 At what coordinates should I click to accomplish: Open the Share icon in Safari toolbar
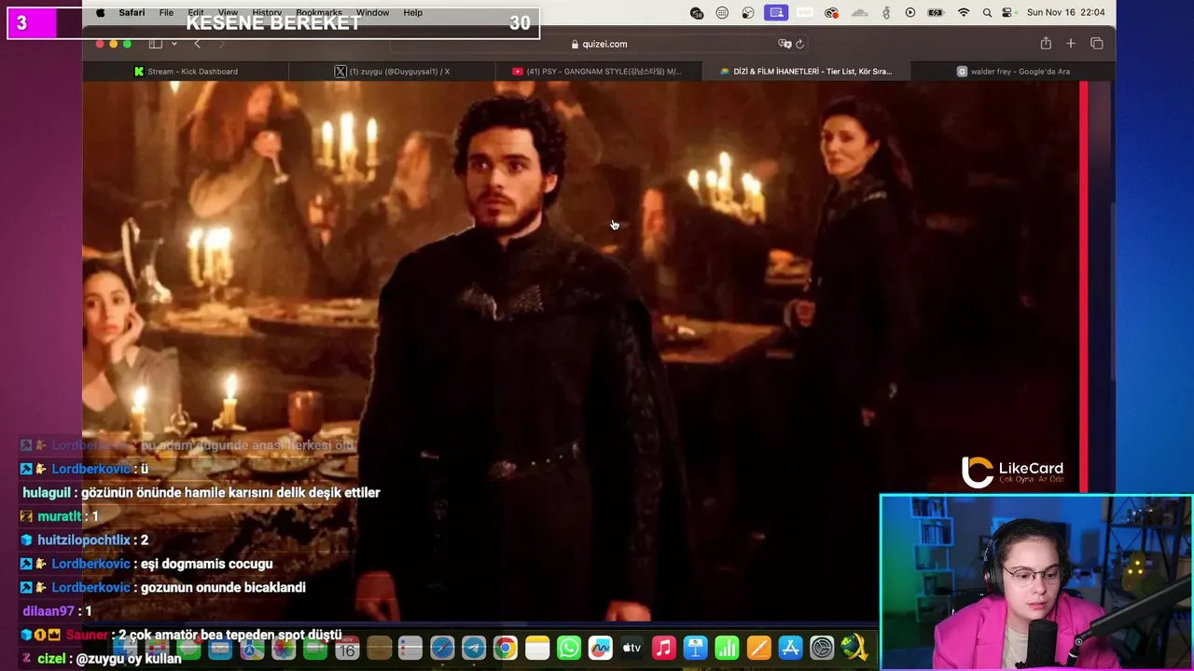click(x=1046, y=44)
